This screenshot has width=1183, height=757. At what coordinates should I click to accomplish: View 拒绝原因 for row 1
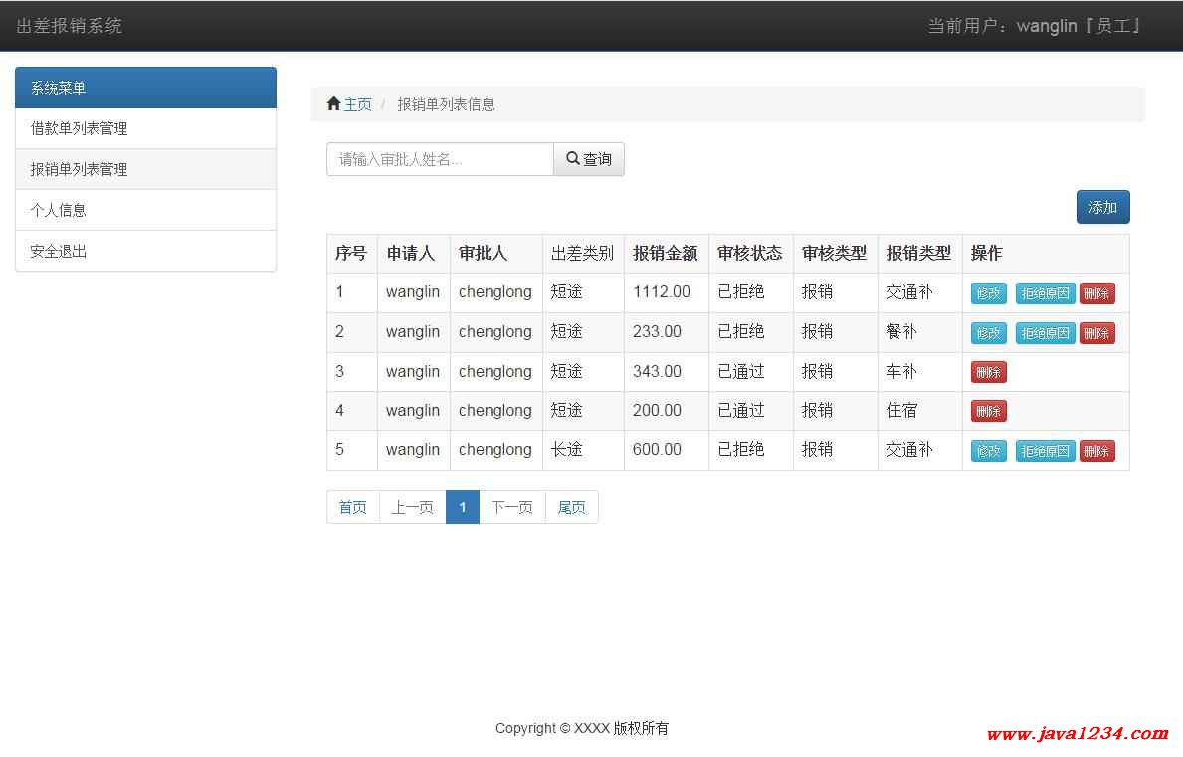point(1045,293)
